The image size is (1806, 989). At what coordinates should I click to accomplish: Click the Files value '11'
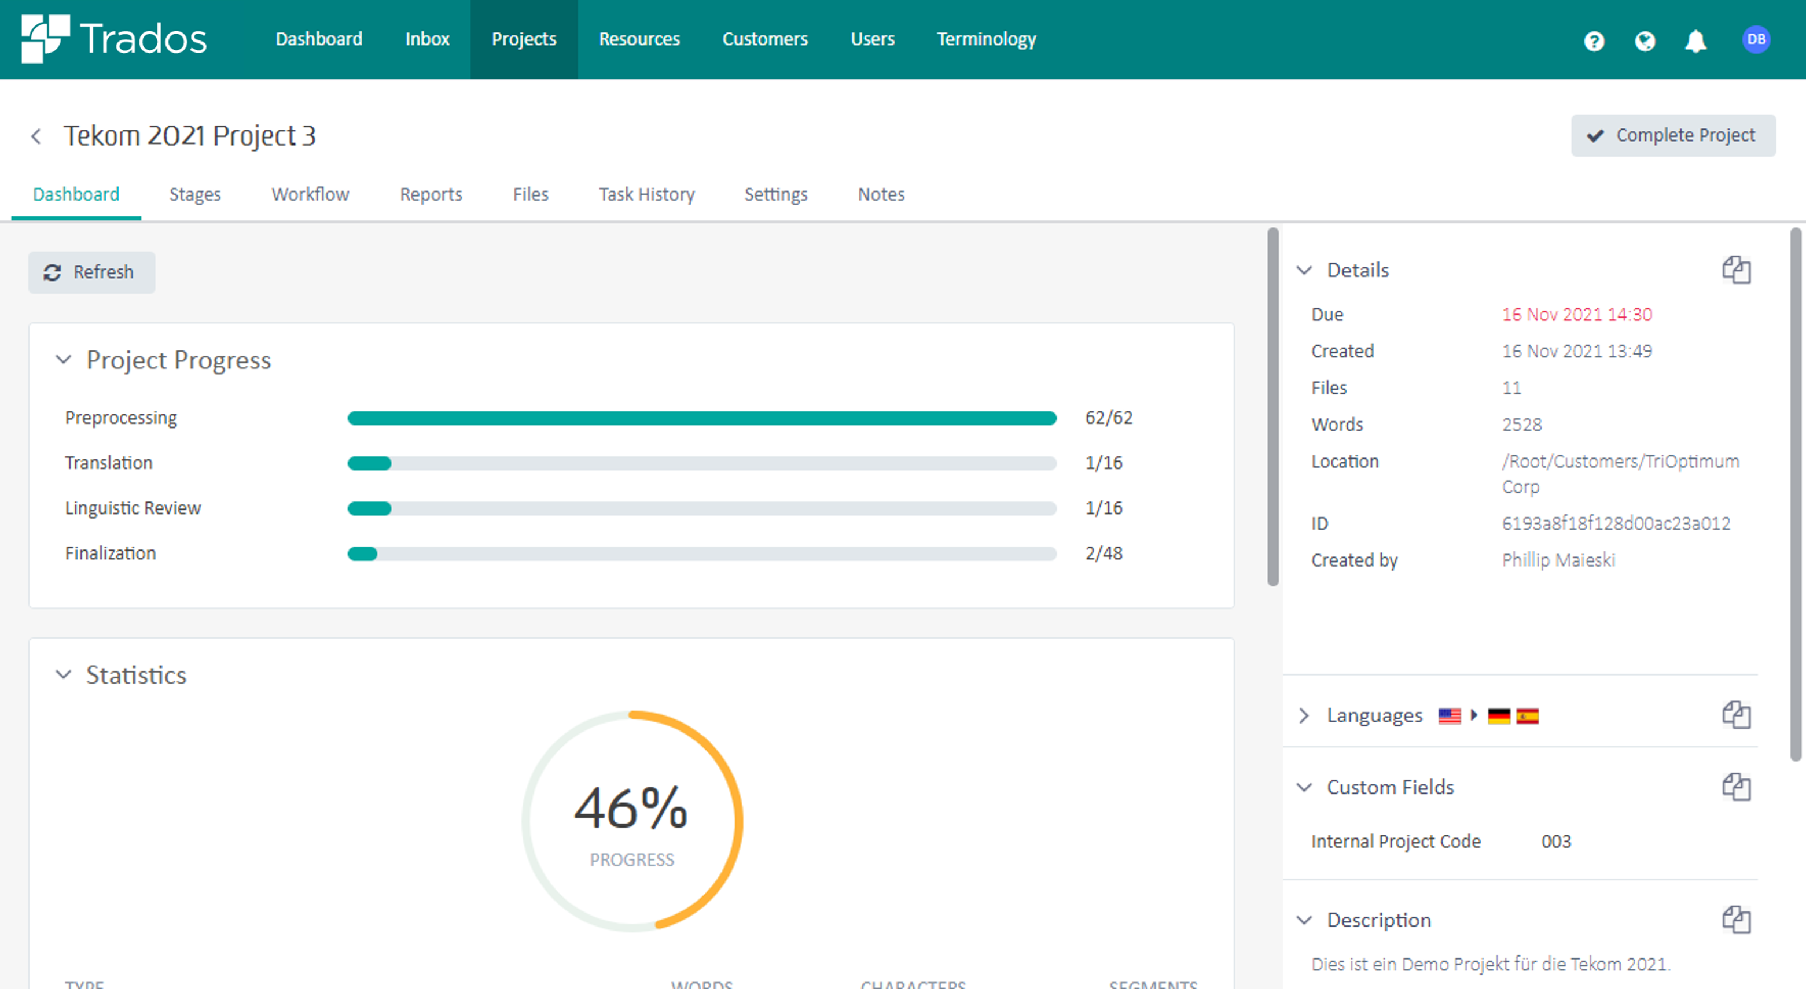1511,388
